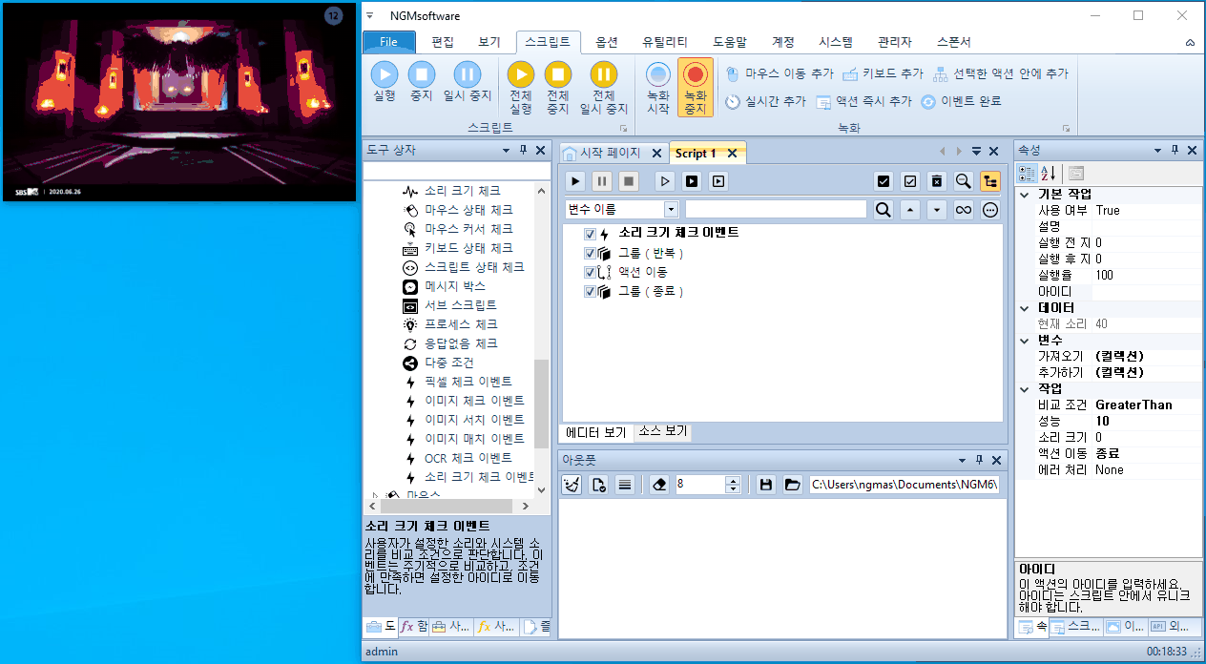Open the 유틸리티 ribbon tab
Viewport: 1206px width, 664px height.
coord(665,42)
